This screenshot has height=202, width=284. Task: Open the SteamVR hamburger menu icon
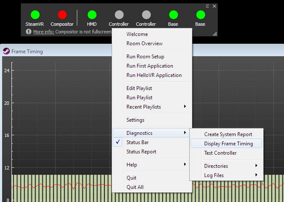[208, 6]
